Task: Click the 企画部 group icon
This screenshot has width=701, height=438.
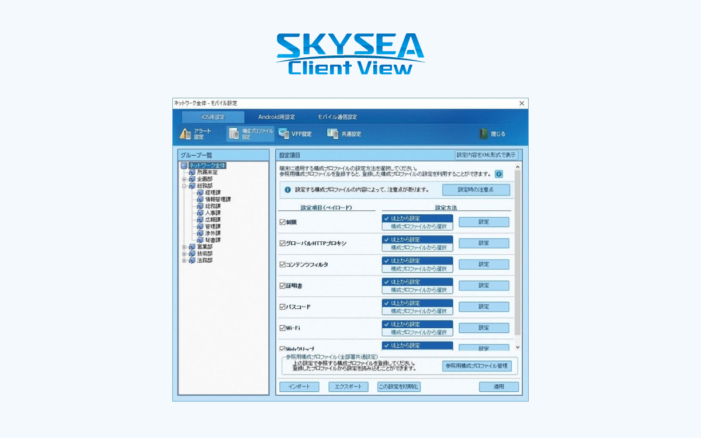Action: click(x=192, y=179)
